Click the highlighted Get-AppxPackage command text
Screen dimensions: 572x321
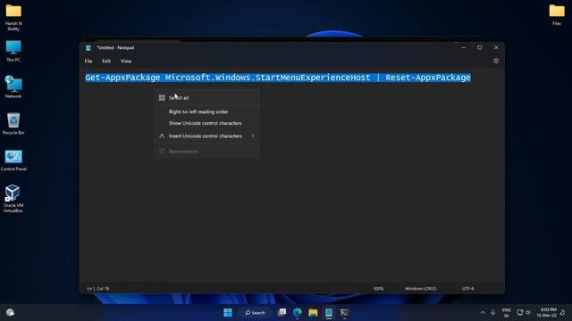pyautogui.click(x=278, y=78)
